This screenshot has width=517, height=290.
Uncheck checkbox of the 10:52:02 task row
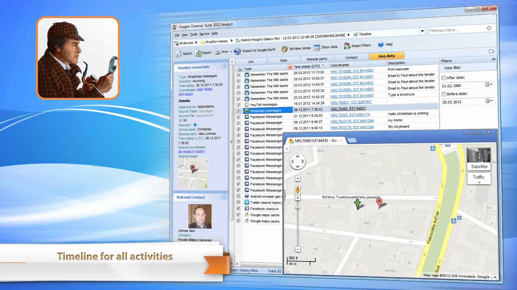pos(238,98)
